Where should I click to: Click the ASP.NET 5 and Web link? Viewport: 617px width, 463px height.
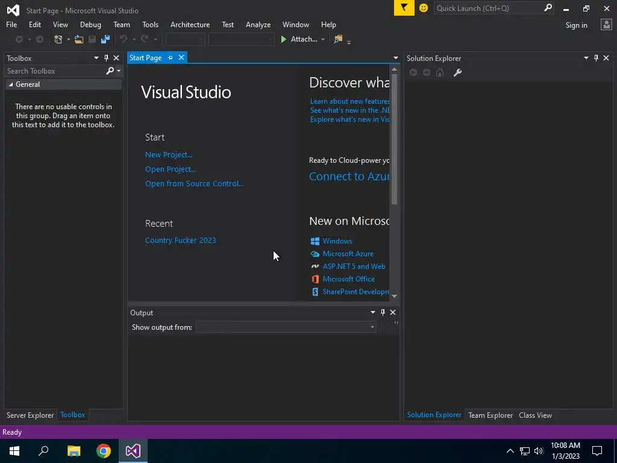tap(354, 266)
